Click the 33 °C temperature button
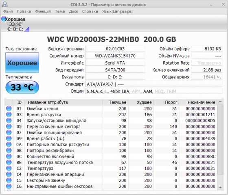The height and width of the screenshot is (195, 228). (22, 87)
